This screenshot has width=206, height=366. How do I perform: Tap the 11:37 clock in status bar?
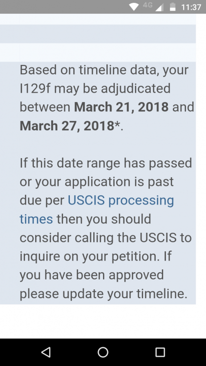tap(191, 7)
